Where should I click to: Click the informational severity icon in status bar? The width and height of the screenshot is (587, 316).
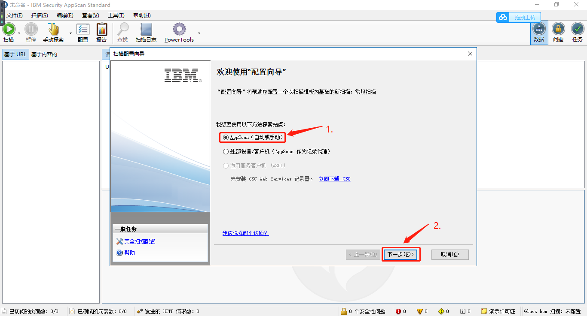pyautogui.click(x=463, y=311)
